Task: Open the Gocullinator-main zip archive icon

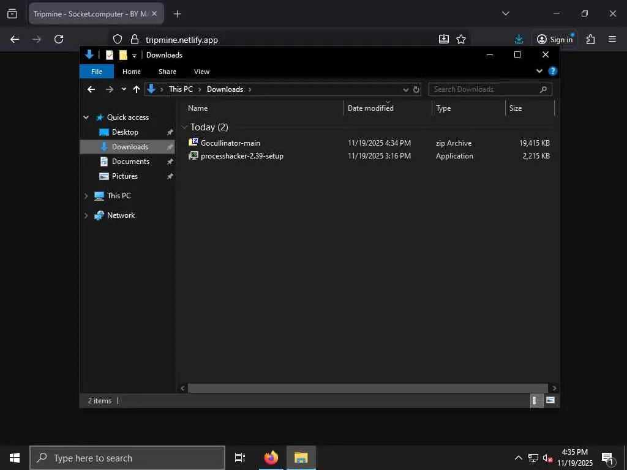Action: (x=193, y=142)
